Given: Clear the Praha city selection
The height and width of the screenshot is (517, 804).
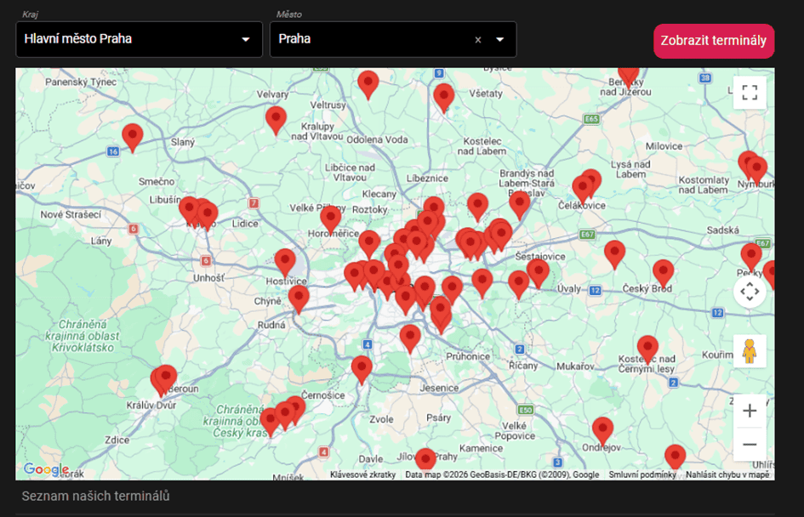Looking at the screenshot, I should click(x=478, y=39).
